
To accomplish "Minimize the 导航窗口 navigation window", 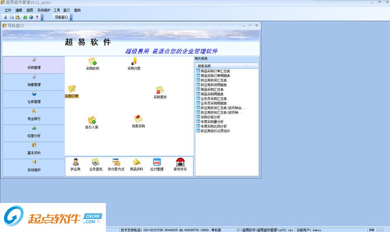I will tap(243, 25).
